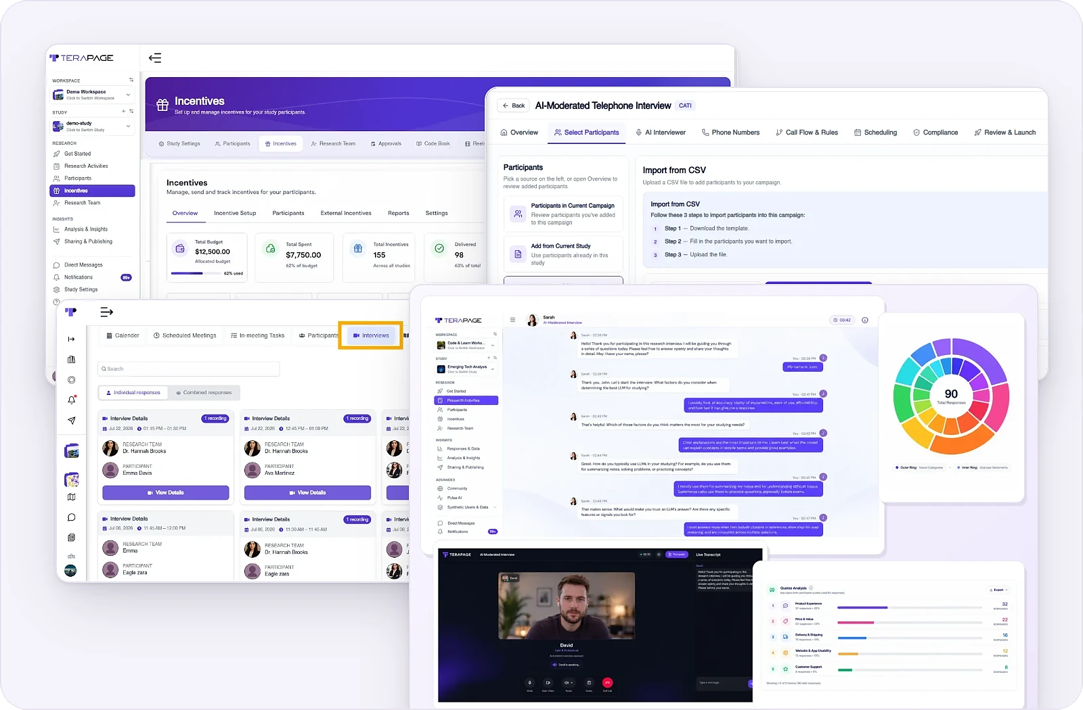Viewport: 1083px width, 710px height.
Task: Click Total Budget 62% used progress bar
Action: pyautogui.click(x=196, y=273)
